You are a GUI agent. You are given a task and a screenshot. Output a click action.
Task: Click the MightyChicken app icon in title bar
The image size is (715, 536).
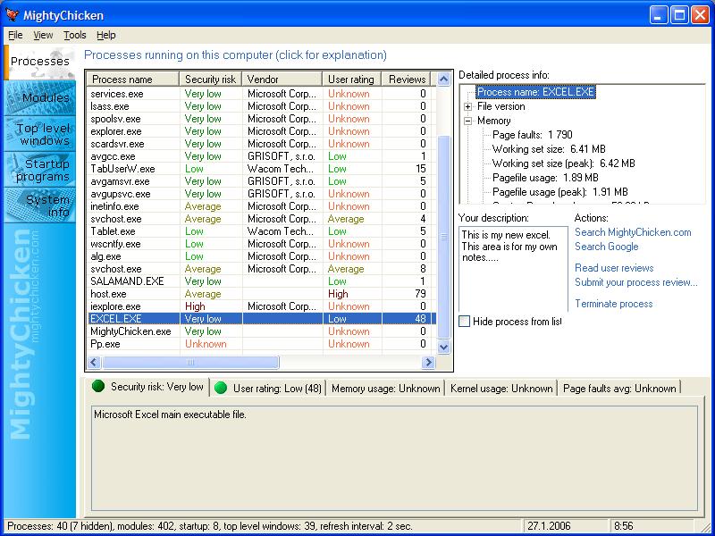13,15
